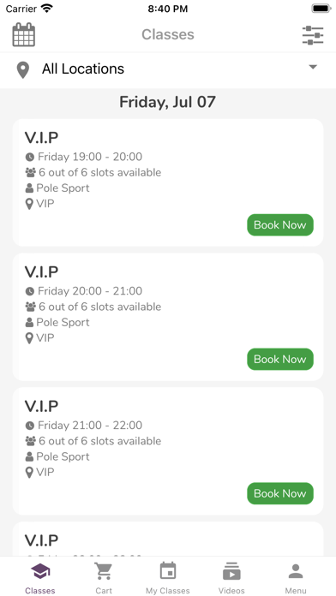Book the Friday 20:00 - 21:00 class

click(280, 359)
